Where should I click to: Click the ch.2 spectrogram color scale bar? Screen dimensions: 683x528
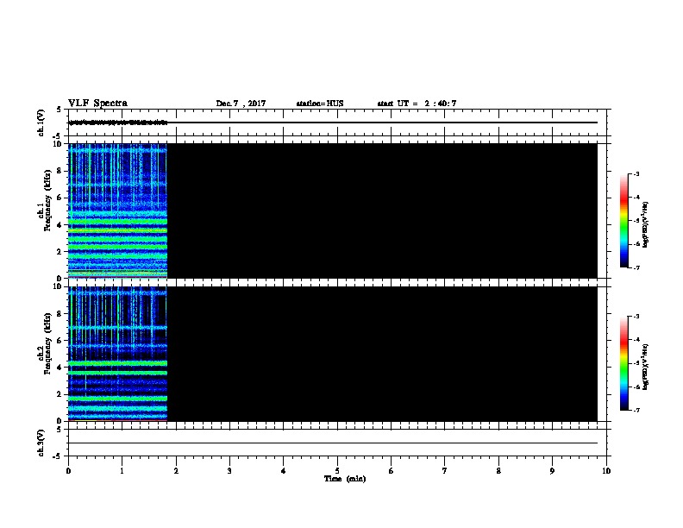pos(623,363)
